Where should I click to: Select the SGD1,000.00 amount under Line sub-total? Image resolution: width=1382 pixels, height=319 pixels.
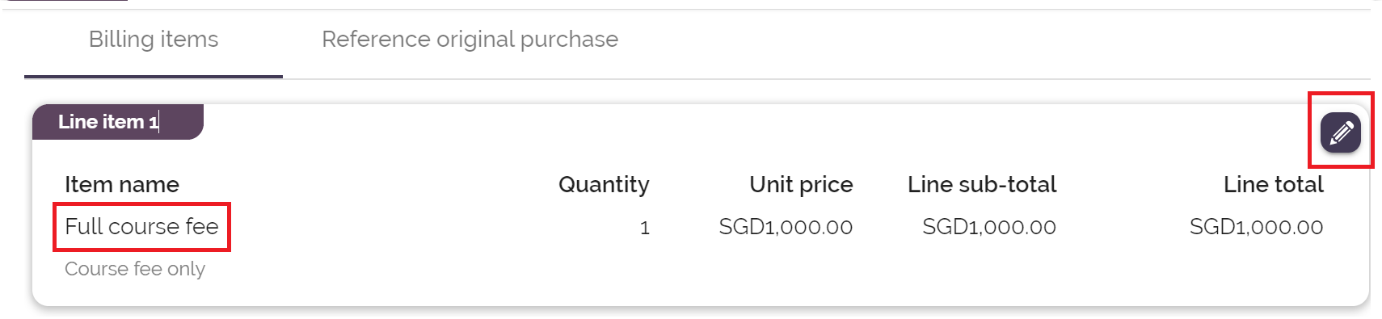[x=989, y=228]
